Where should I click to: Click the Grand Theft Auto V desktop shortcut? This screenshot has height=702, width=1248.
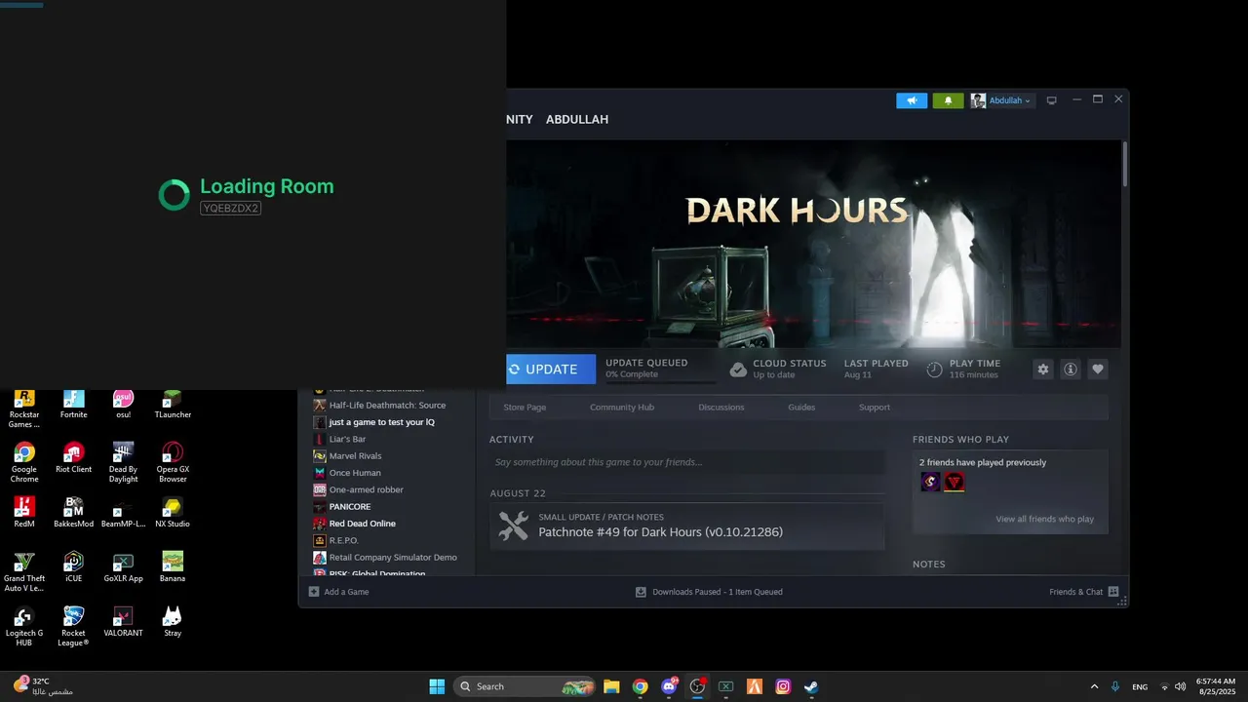(x=24, y=571)
